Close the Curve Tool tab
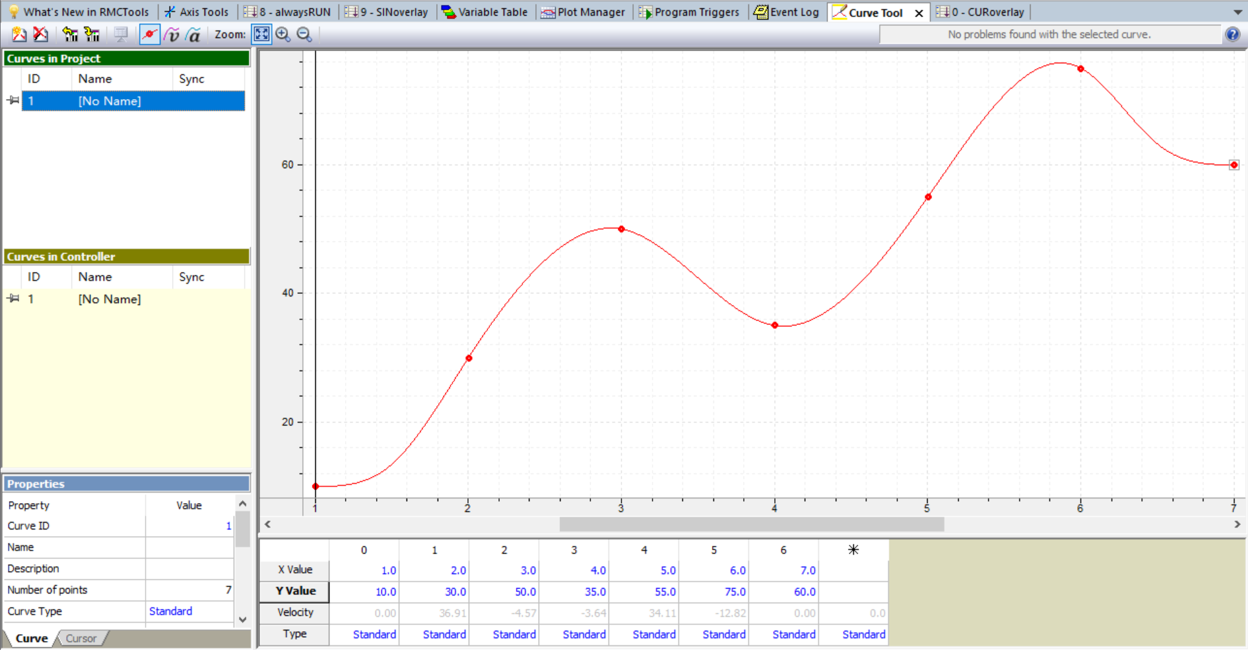This screenshot has height=650, width=1248. coord(919,13)
